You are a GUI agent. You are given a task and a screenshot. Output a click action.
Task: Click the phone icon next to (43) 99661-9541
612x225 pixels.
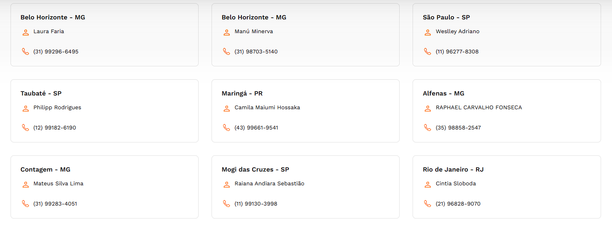pyautogui.click(x=227, y=128)
